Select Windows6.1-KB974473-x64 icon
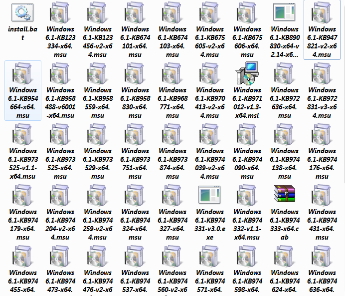Screen dimensions: 345x296 (60, 257)
